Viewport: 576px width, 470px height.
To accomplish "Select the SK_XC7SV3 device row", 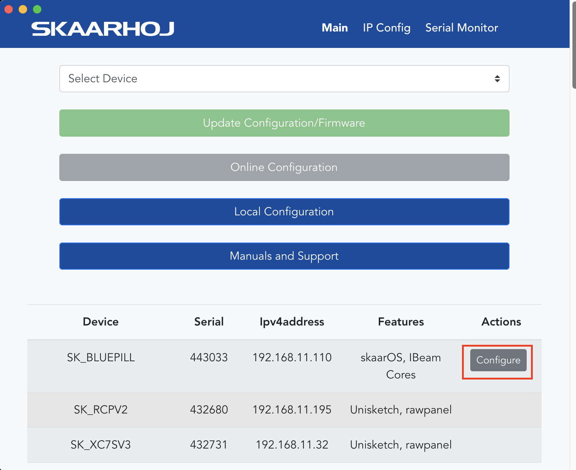I will pyautogui.click(x=284, y=445).
